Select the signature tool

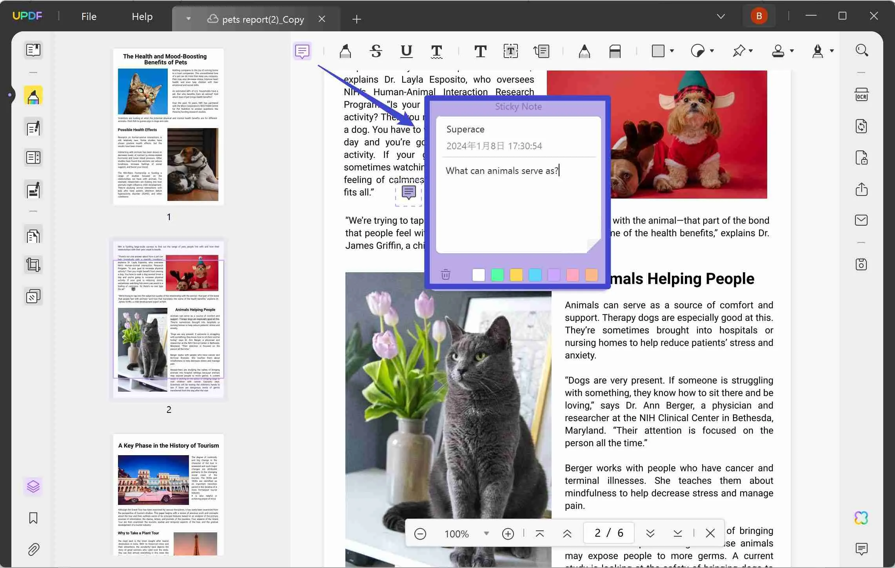pyautogui.click(x=819, y=50)
